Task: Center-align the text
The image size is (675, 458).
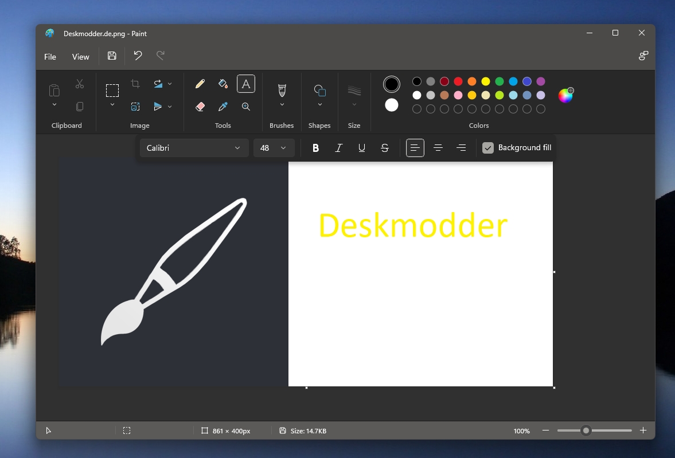Action: pos(438,148)
